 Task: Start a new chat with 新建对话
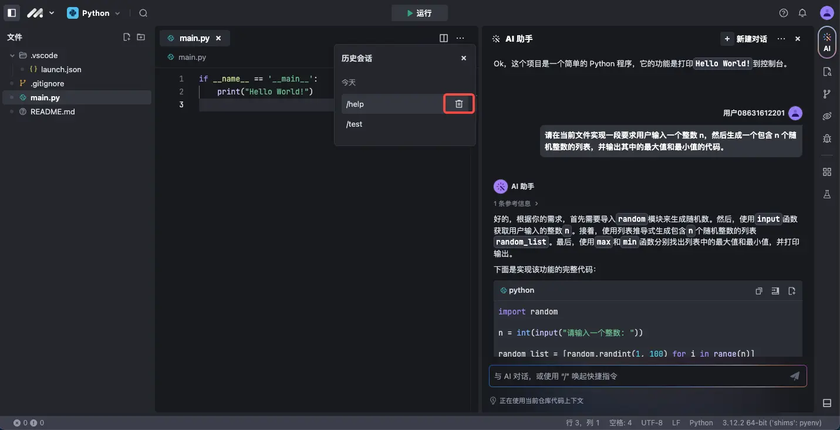[x=745, y=39]
